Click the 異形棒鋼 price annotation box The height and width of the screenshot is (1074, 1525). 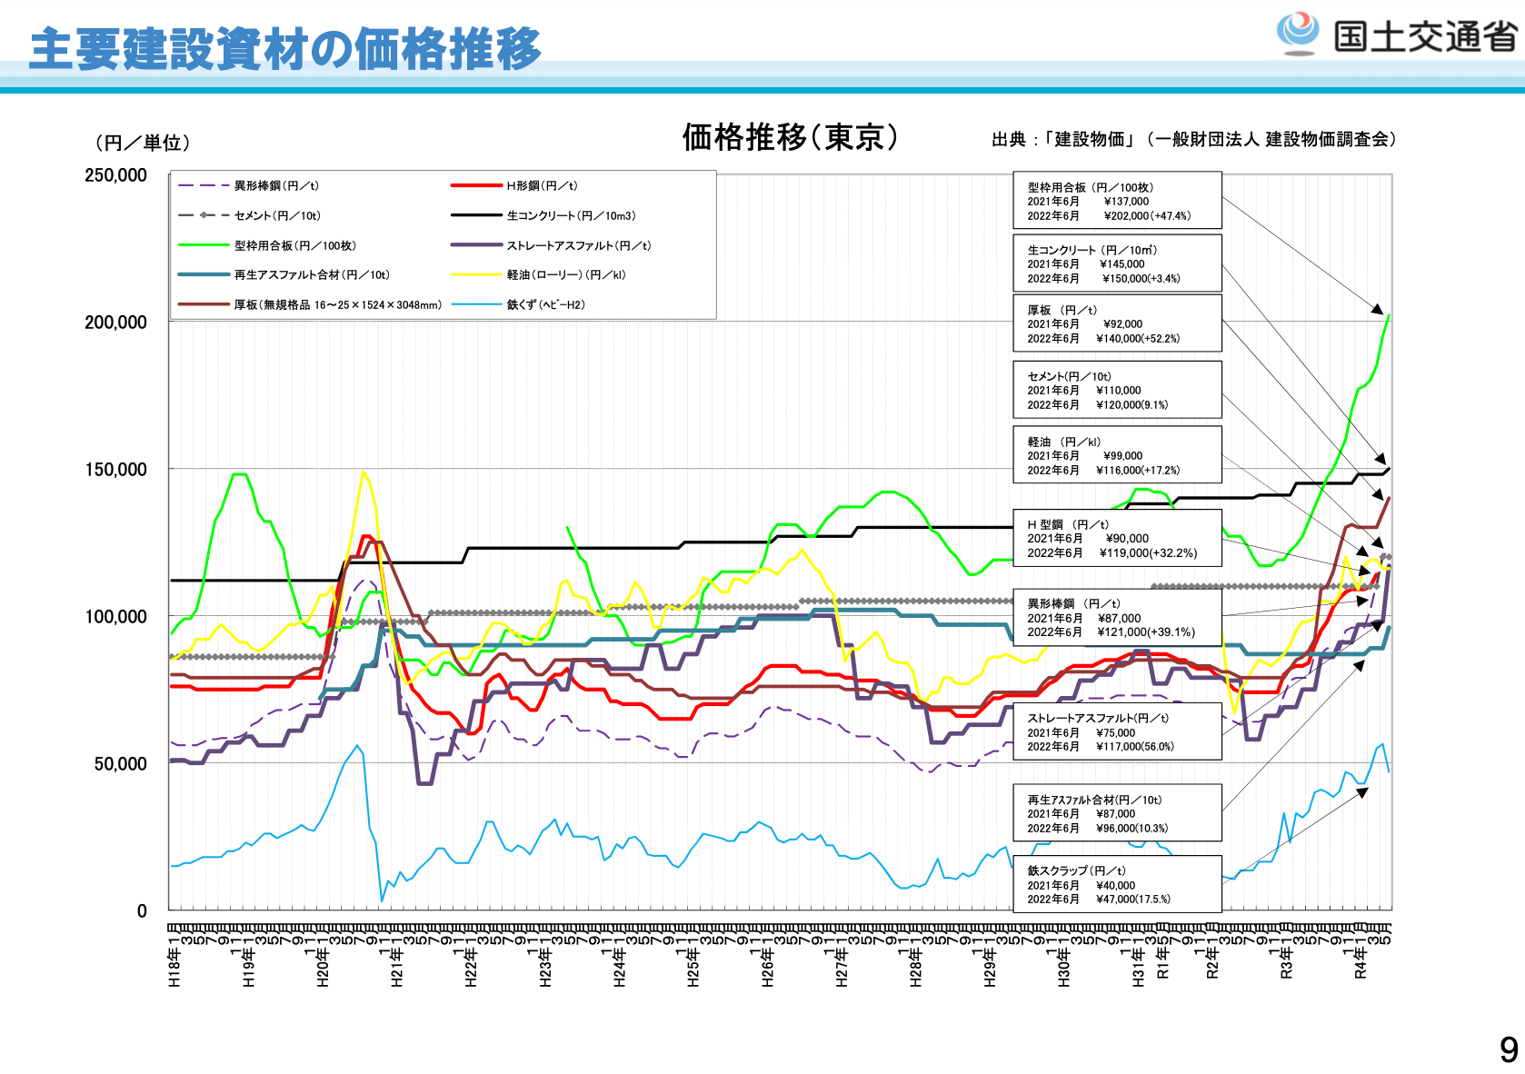pyautogui.click(x=1117, y=617)
